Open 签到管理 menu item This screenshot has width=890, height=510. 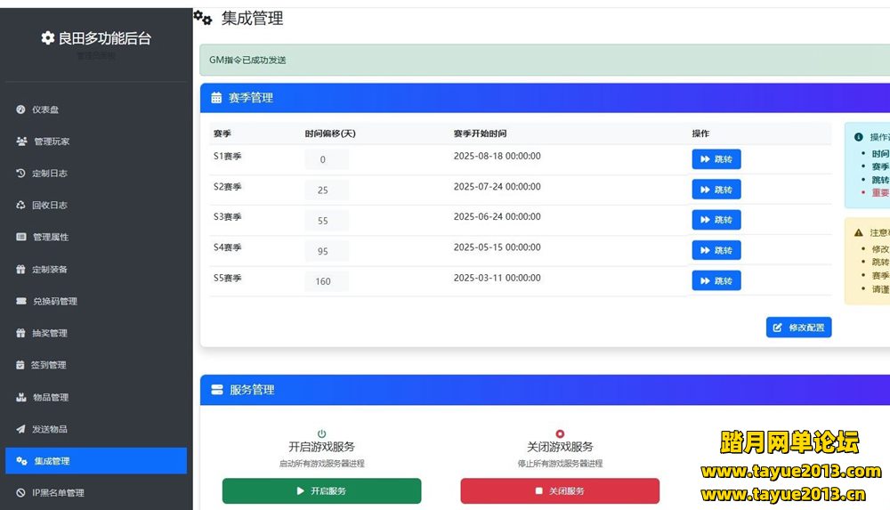49,365
